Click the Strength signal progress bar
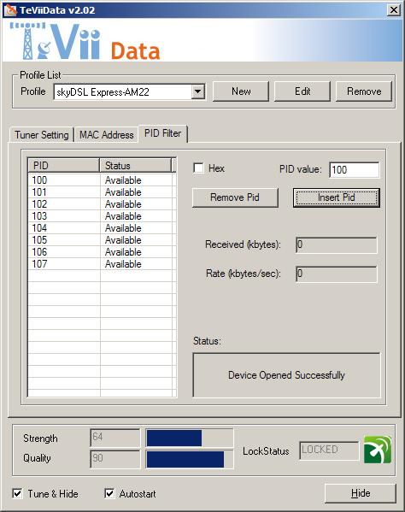The image size is (405, 512). tap(190, 438)
